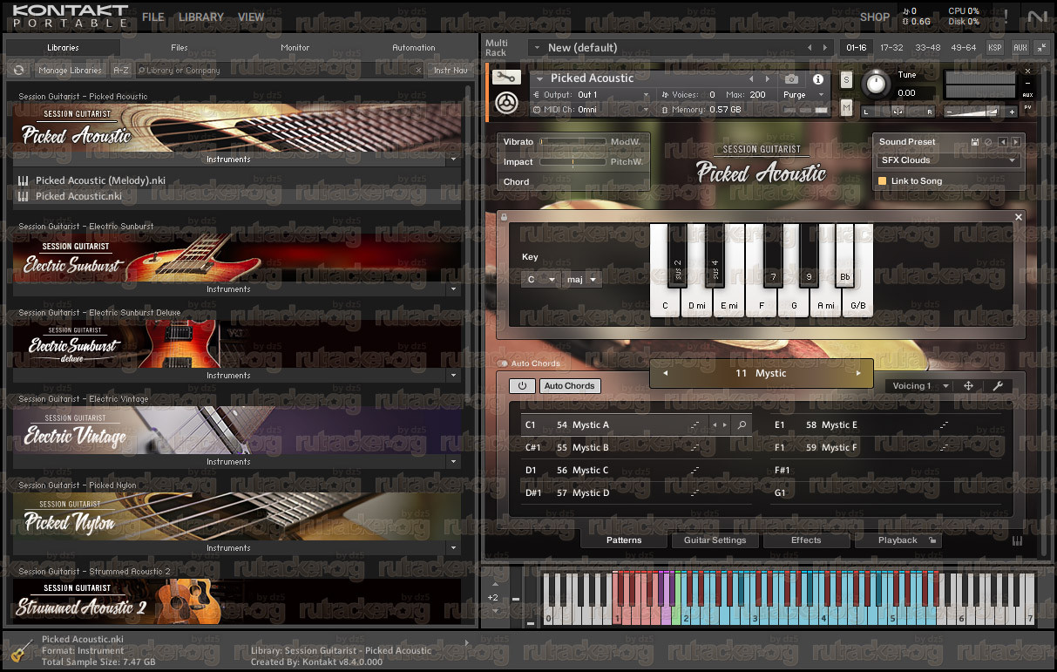Viewport: 1057px width, 672px height.
Task: Expand the Electric Sunburst library Instruments arrow
Action: (452, 289)
